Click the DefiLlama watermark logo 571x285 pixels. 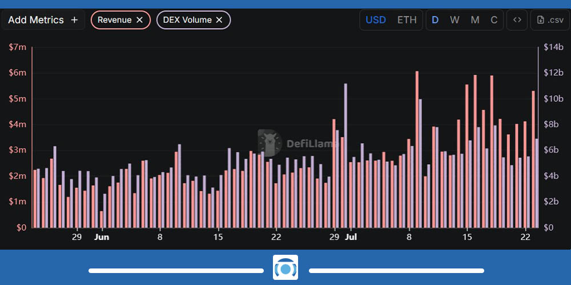point(270,143)
